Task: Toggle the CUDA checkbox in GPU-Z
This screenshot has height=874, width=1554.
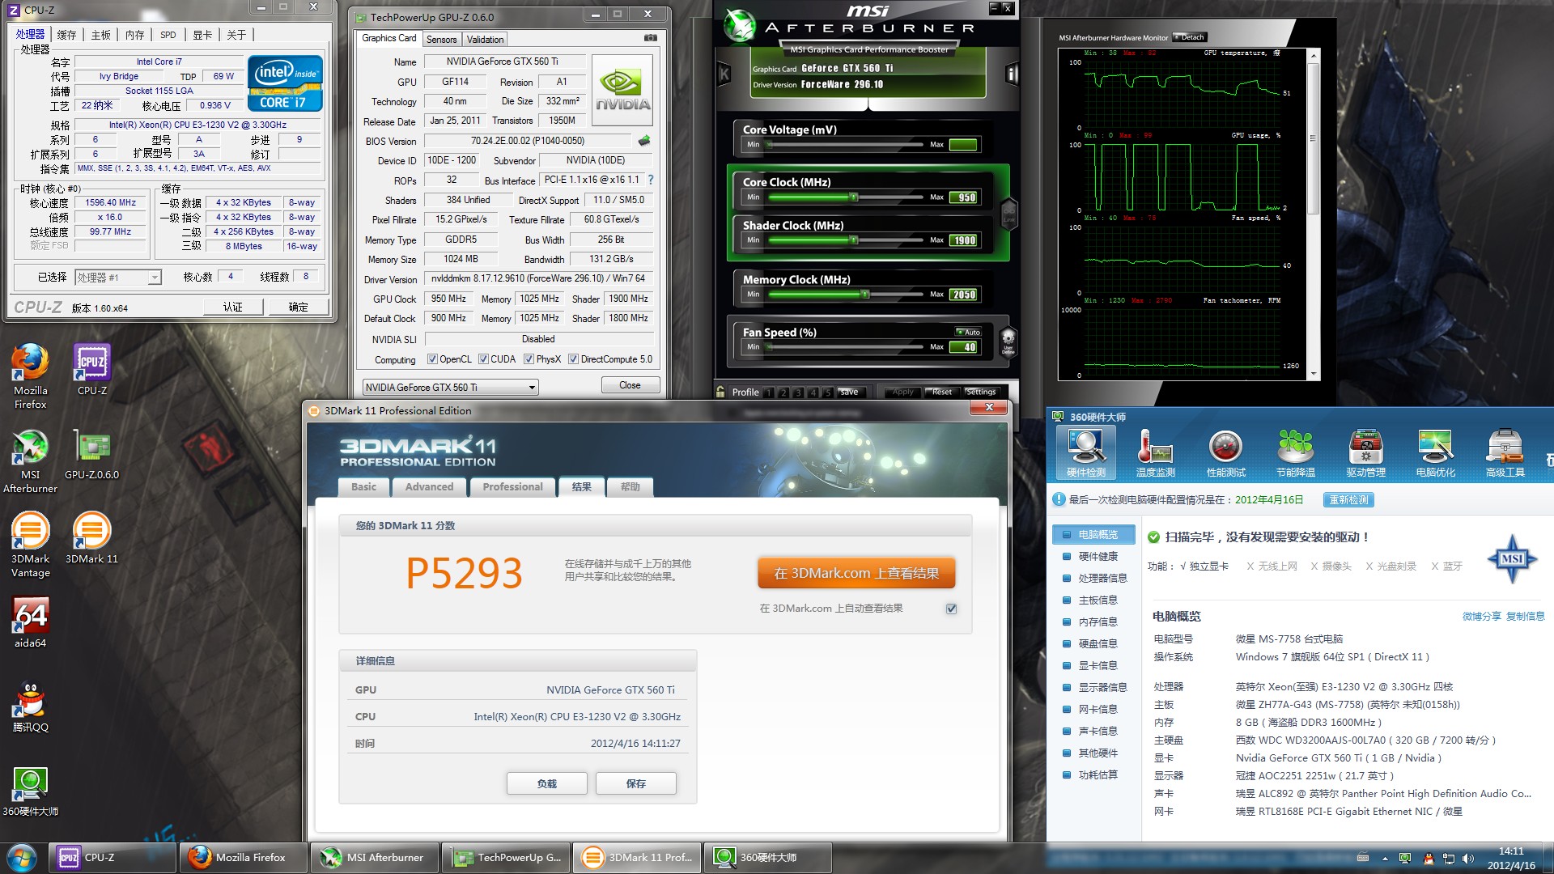Action: 483,359
